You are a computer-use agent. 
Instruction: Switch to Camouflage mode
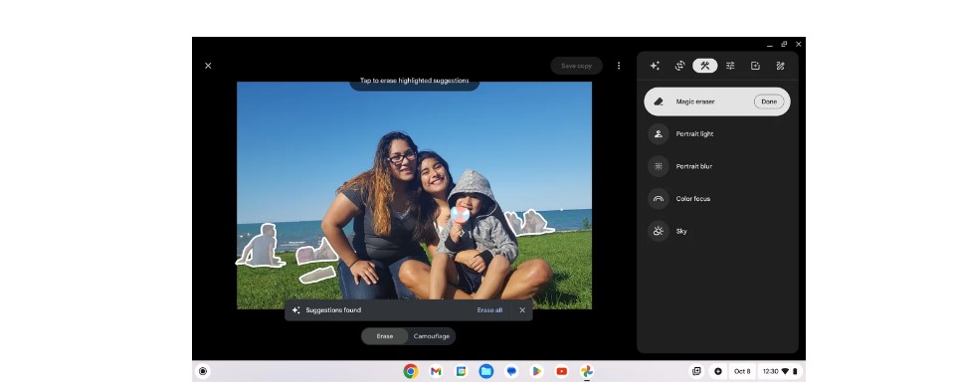(x=431, y=336)
